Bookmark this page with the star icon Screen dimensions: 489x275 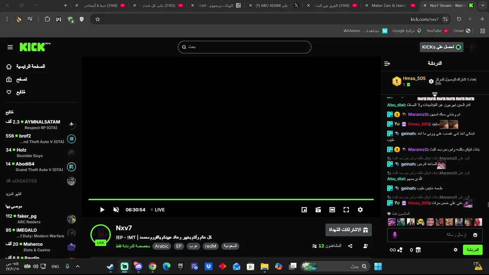(97, 19)
